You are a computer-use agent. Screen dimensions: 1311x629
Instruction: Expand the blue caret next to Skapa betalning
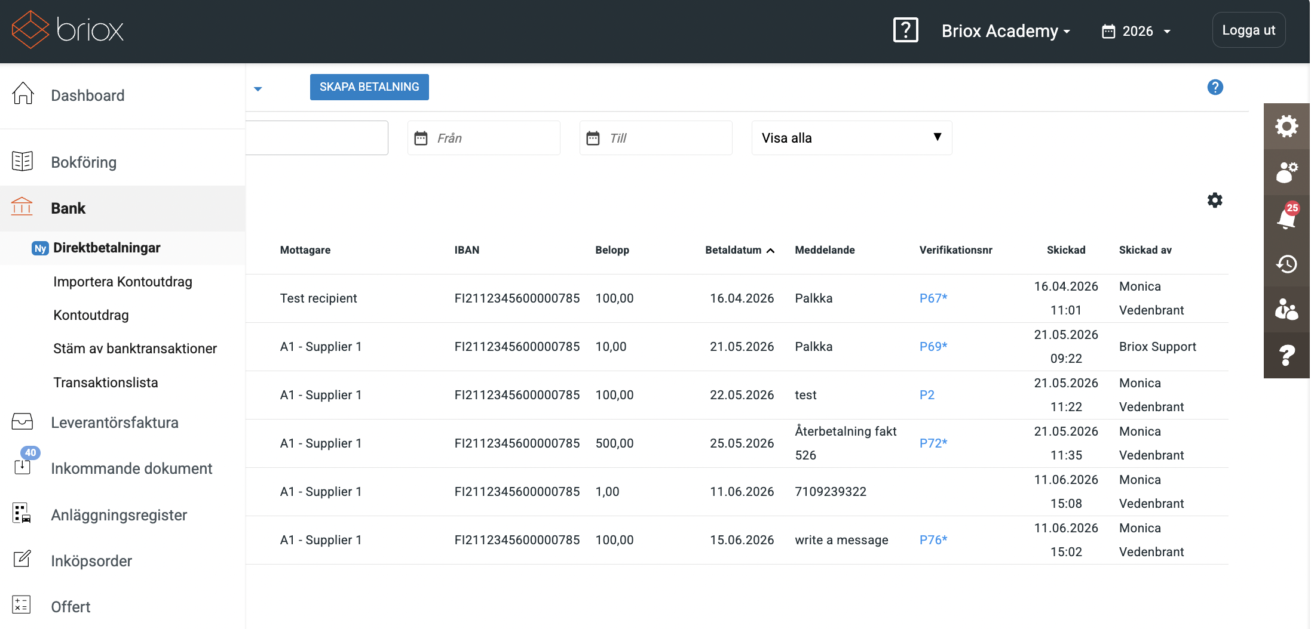click(258, 89)
